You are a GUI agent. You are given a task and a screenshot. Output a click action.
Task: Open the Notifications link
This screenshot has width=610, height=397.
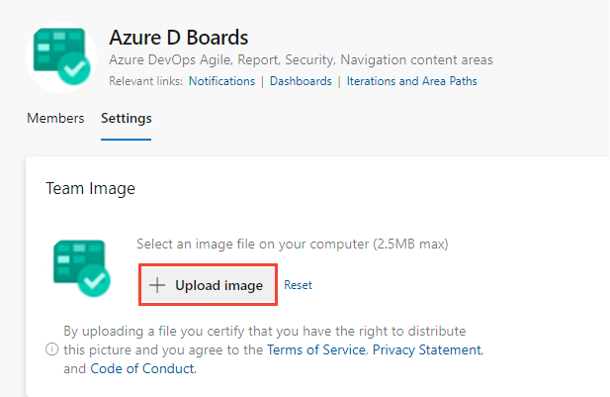point(221,81)
